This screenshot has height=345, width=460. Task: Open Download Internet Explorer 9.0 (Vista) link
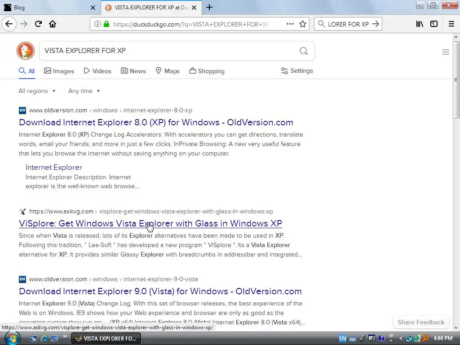[160, 291]
